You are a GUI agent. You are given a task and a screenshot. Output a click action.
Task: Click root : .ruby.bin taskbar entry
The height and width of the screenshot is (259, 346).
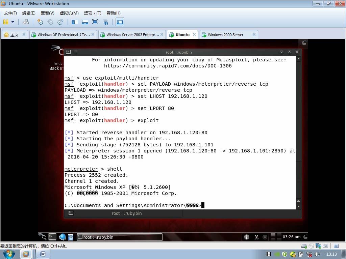coord(119,237)
